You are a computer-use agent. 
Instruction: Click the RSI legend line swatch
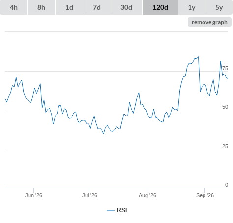[111, 210]
